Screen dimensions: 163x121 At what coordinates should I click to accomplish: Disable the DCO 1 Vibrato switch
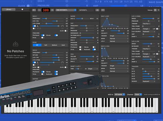[56, 35]
